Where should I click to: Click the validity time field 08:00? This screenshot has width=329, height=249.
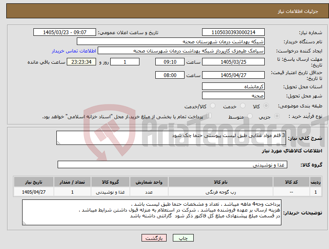(x=170, y=75)
